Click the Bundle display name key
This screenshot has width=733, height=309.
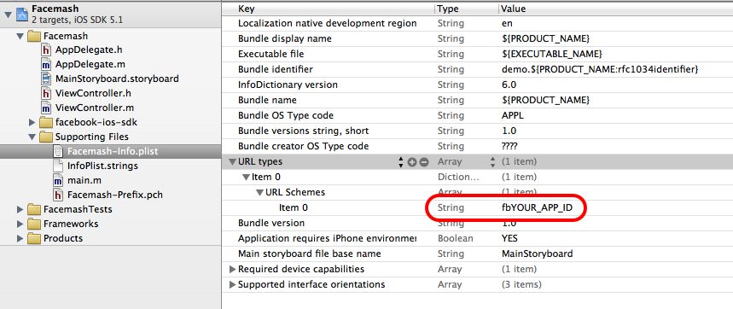[285, 38]
